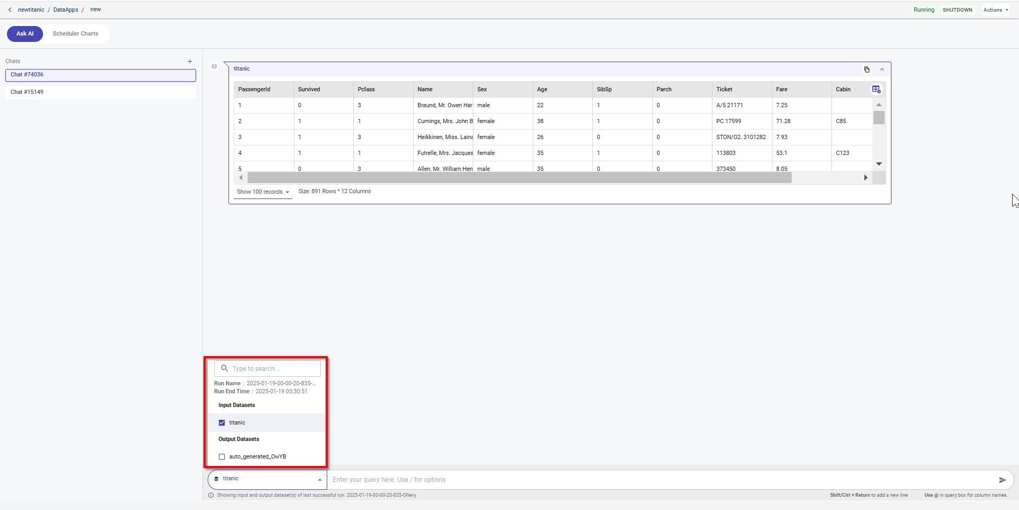1019x510 pixels.
Task: Open the Actions dropdown menu
Action: pos(995,10)
